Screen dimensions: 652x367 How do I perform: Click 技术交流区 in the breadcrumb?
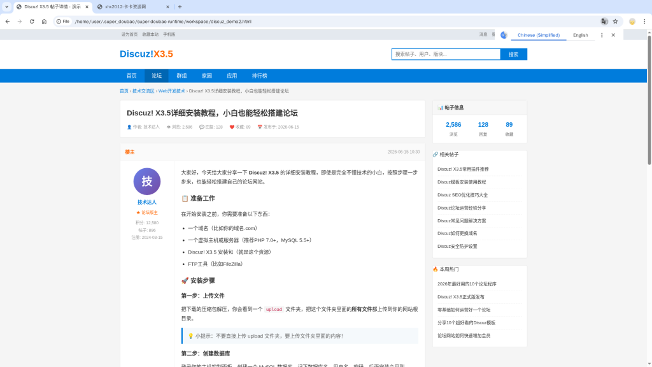[x=143, y=91]
